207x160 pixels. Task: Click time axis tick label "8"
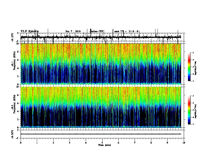151,143
